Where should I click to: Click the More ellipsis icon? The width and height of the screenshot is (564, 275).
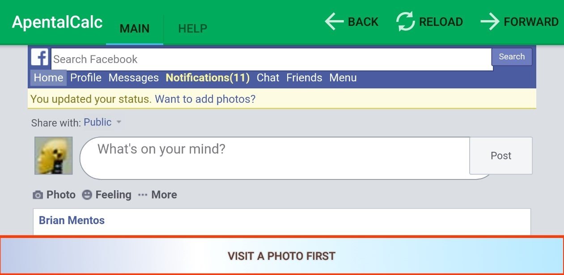pos(143,195)
